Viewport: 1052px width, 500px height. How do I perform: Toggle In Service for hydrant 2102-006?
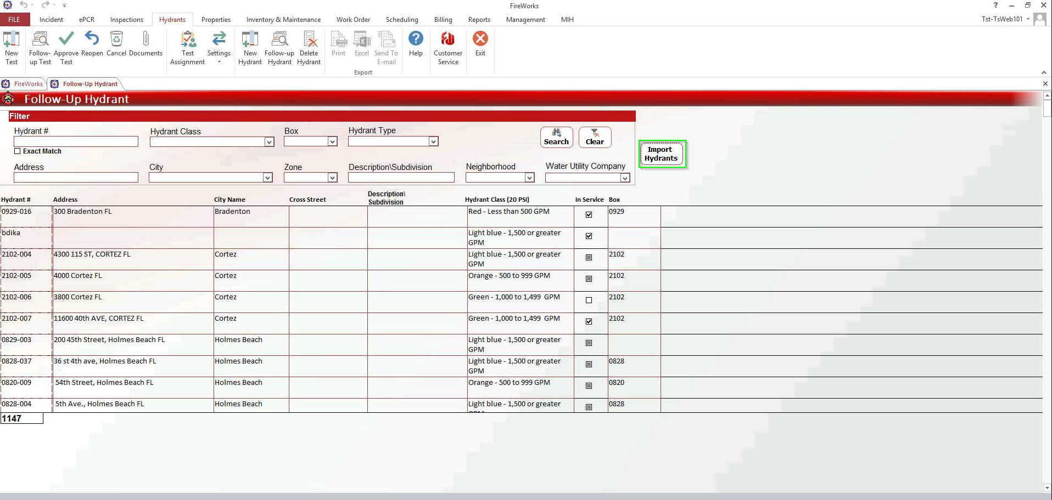[x=589, y=300]
